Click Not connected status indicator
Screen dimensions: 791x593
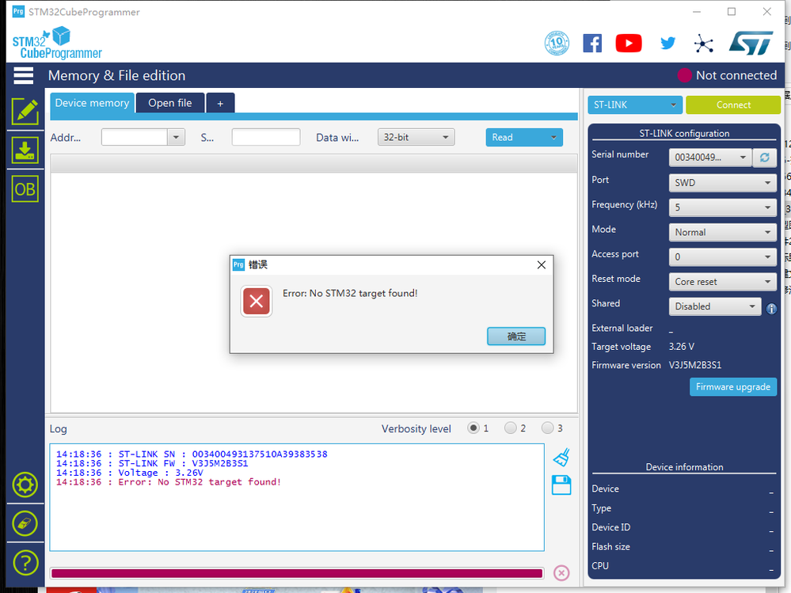click(x=727, y=76)
